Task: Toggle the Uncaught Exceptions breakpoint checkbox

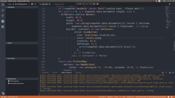Action: (x=9, y=83)
